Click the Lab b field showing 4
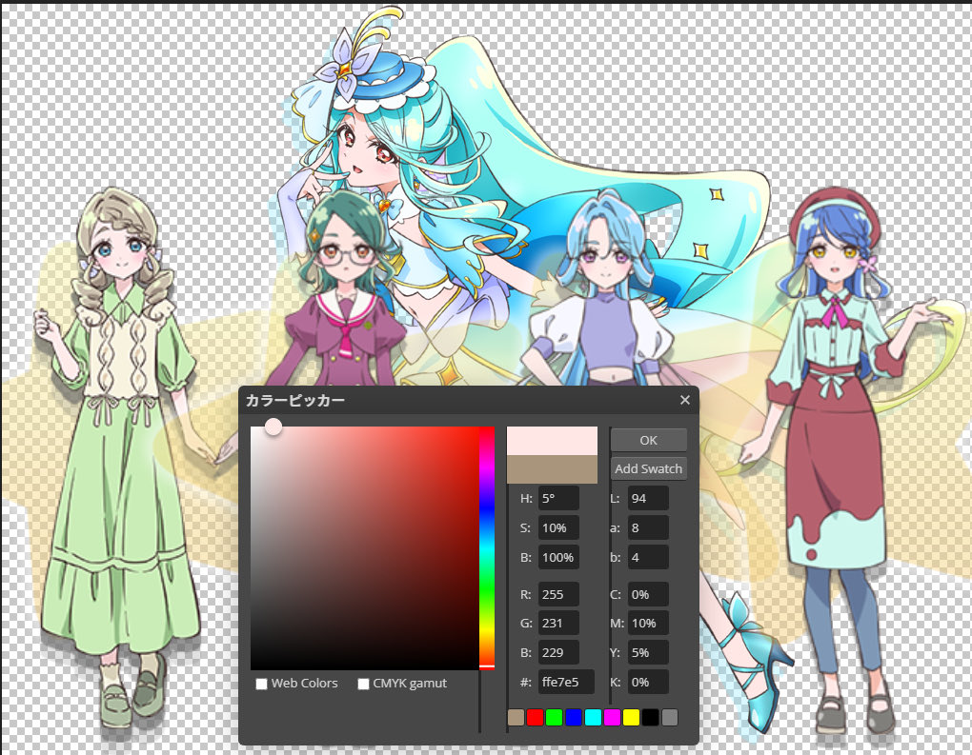This screenshot has height=755, width=972. click(648, 557)
